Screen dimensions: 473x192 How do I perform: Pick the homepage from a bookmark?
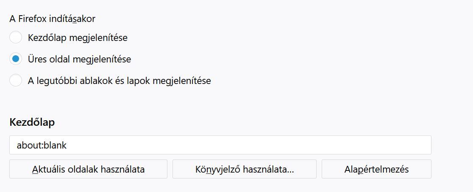click(x=245, y=169)
